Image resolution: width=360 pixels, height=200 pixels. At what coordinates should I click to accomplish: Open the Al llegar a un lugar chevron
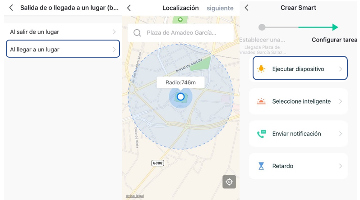[114, 50]
